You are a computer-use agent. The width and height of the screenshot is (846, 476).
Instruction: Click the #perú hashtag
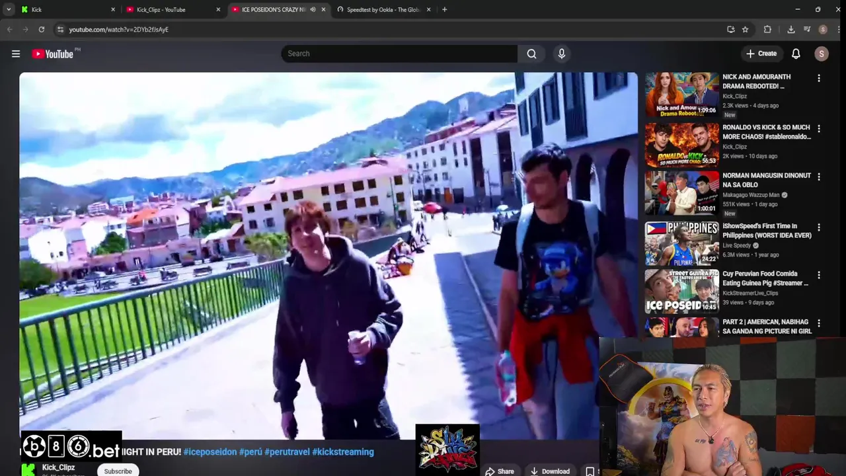(250, 452)
